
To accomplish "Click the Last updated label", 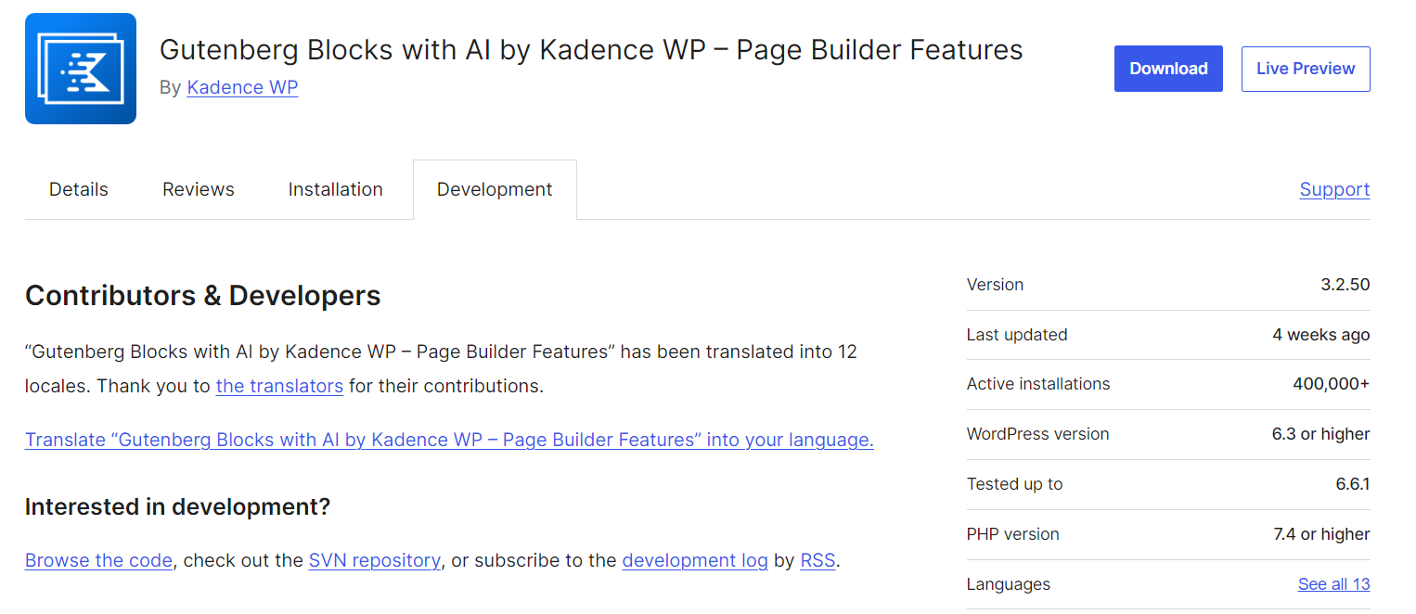I will [1017, 335].
